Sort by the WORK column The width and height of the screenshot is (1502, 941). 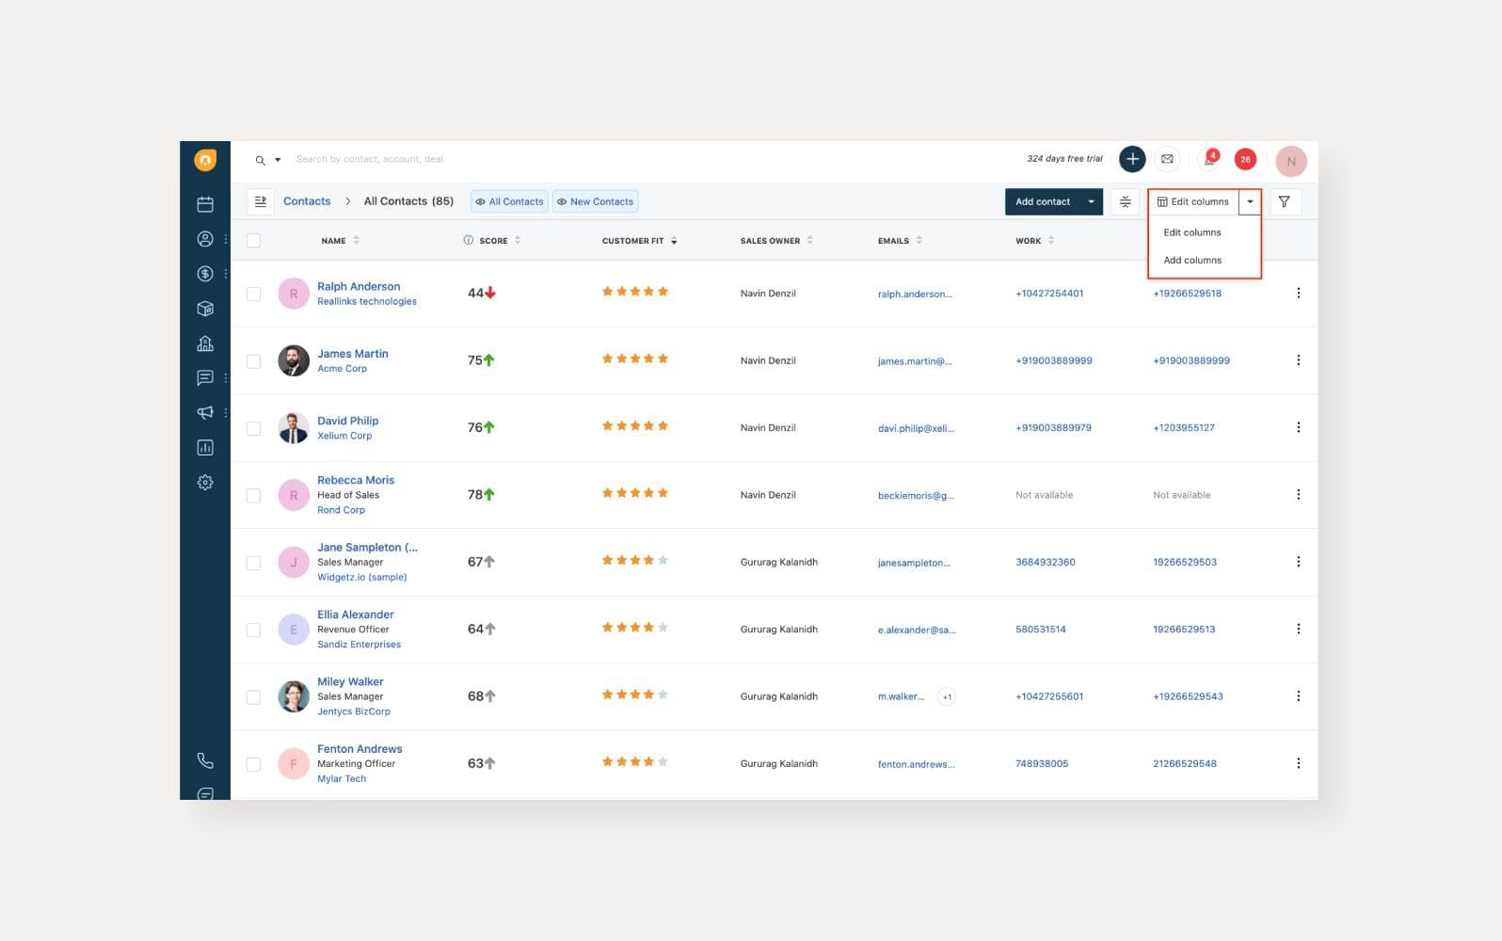[x=1051, y=241]
